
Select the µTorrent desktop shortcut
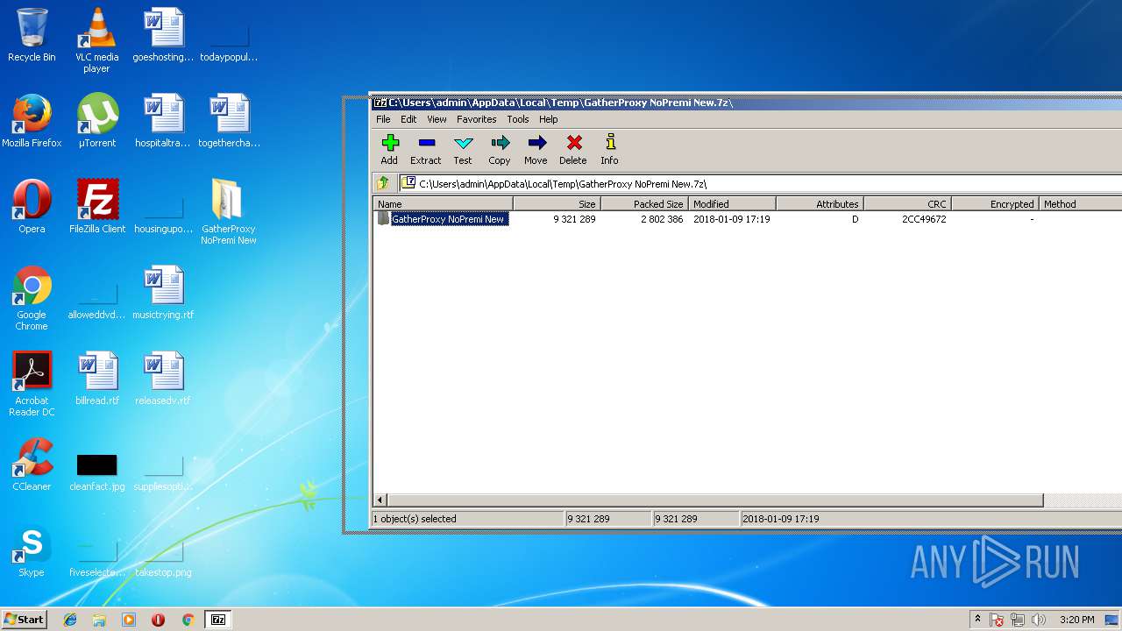96,121
